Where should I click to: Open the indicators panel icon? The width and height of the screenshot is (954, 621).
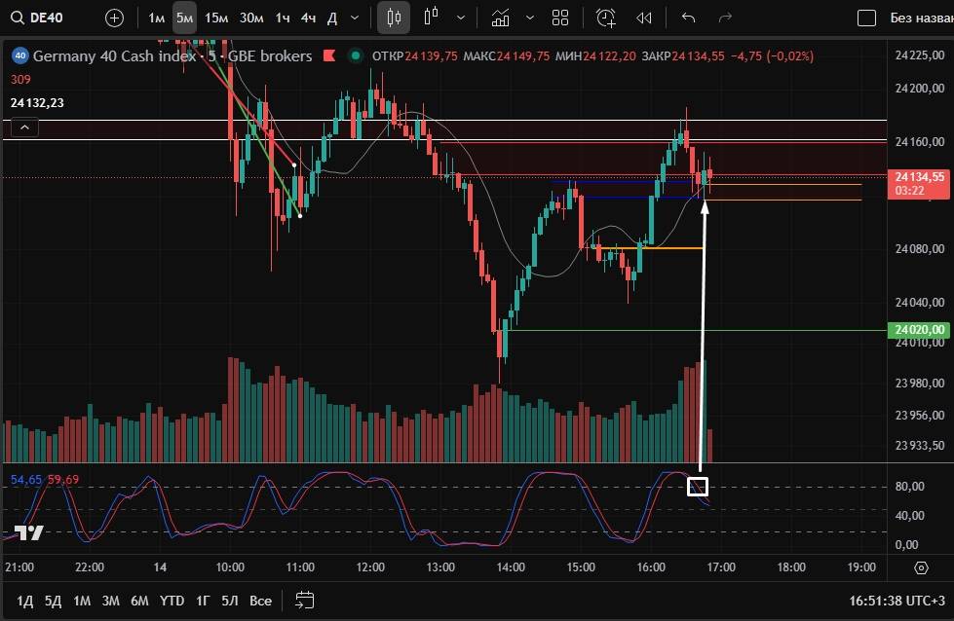(x=500, y=18)
